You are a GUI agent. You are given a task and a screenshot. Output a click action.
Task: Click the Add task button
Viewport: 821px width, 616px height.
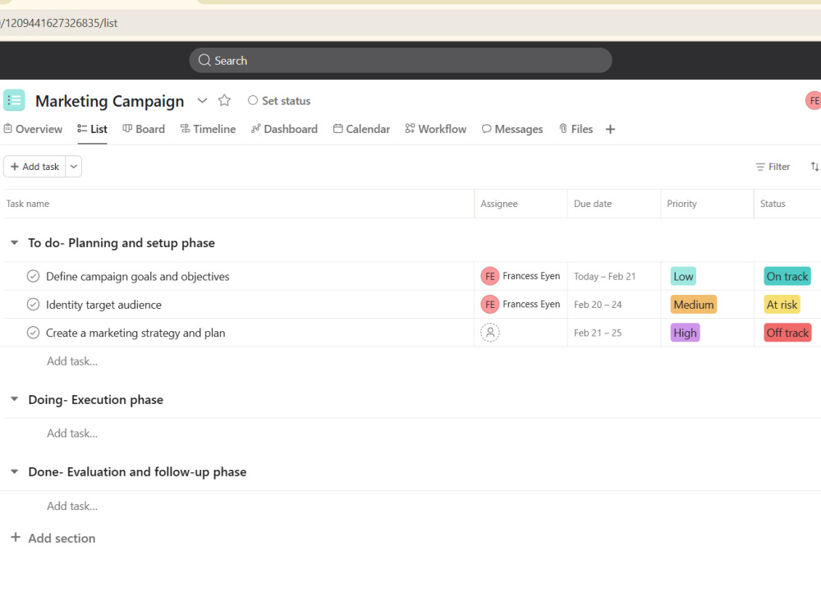click(34, 167)
